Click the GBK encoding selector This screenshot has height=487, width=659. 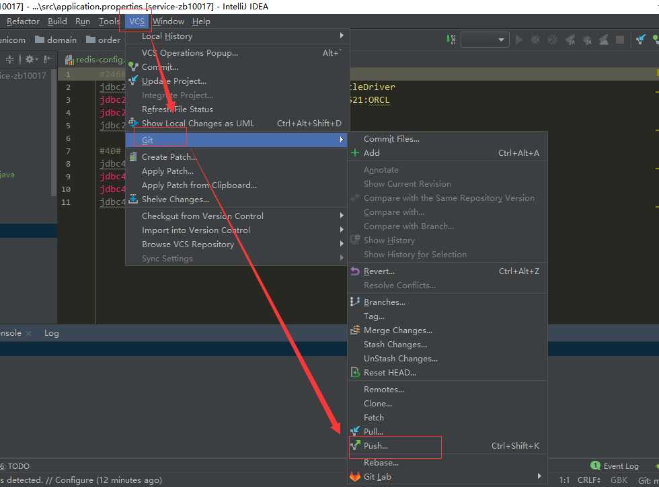(x=619, y=480)
